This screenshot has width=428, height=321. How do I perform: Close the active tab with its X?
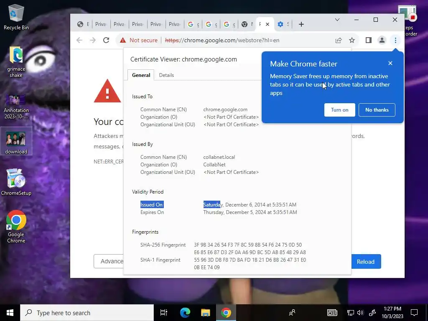(267, 24)
